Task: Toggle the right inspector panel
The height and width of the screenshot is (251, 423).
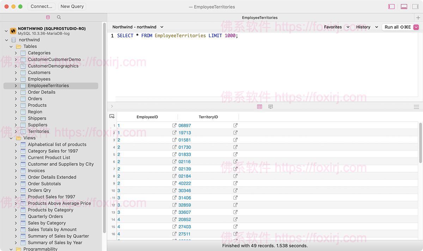Action: point(415,7)
